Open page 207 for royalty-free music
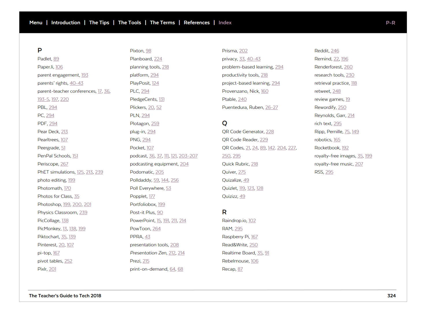The width and height of the screenshot is (423, 314). click(x=359, y=164)
